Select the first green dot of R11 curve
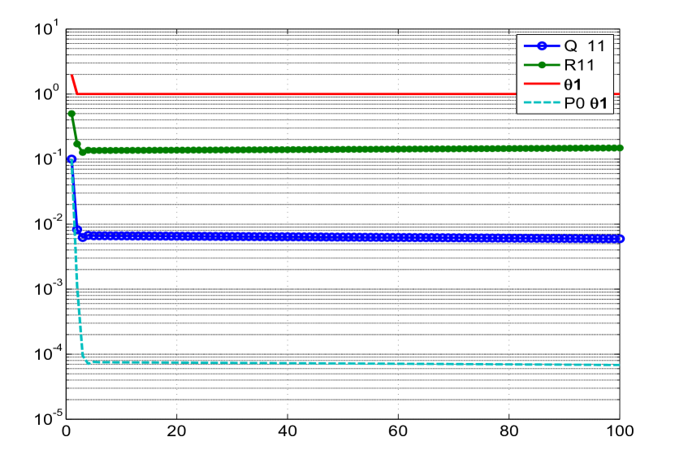This screenshot has height=450, width=675. [71, 114]
